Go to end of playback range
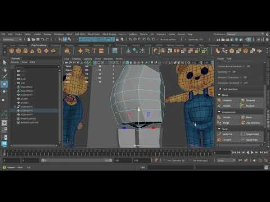The image size is (270, 202). pos(265,153)
